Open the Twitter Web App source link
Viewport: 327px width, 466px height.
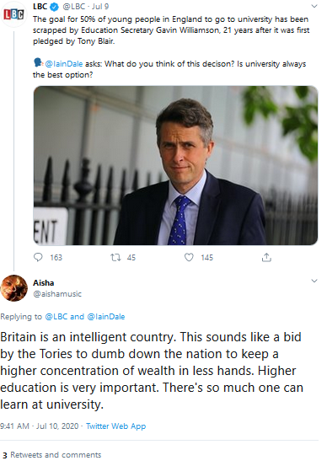click(116, 426)
